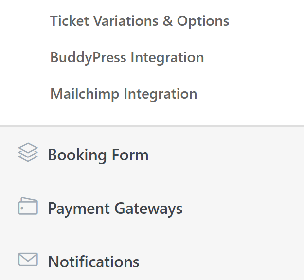Expand the Payment Gateways section
This screenshot has width=304, height=280.
pyautogui.click(x=115, y=209)
